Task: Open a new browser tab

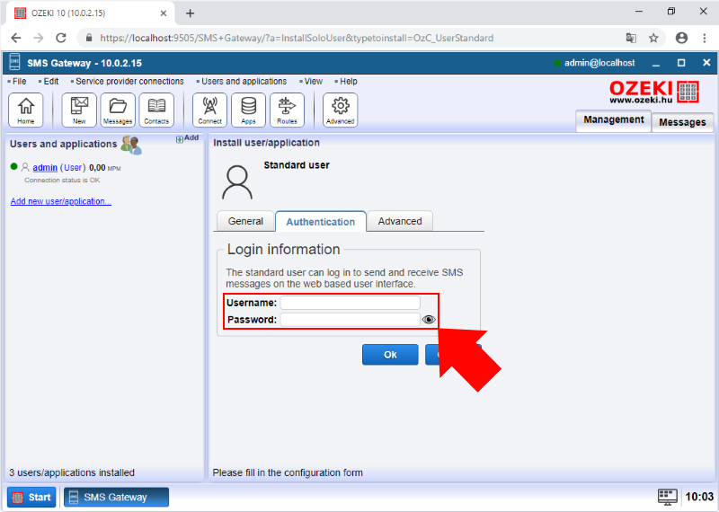Action: tap(190, 13)
